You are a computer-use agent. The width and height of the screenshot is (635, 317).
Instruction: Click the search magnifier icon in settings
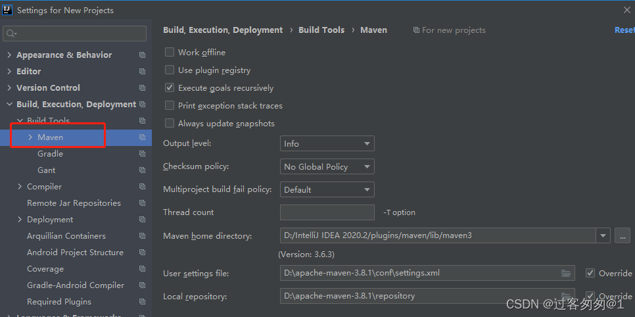(x=10, y=34)
